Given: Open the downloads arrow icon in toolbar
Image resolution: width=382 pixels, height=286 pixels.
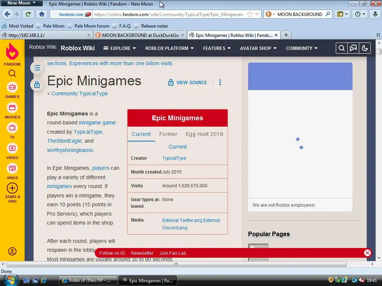Looking at the screenshot, I should (375, 14).
